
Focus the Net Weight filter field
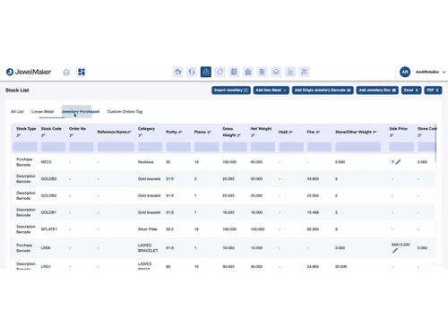(x=263, y=147)
